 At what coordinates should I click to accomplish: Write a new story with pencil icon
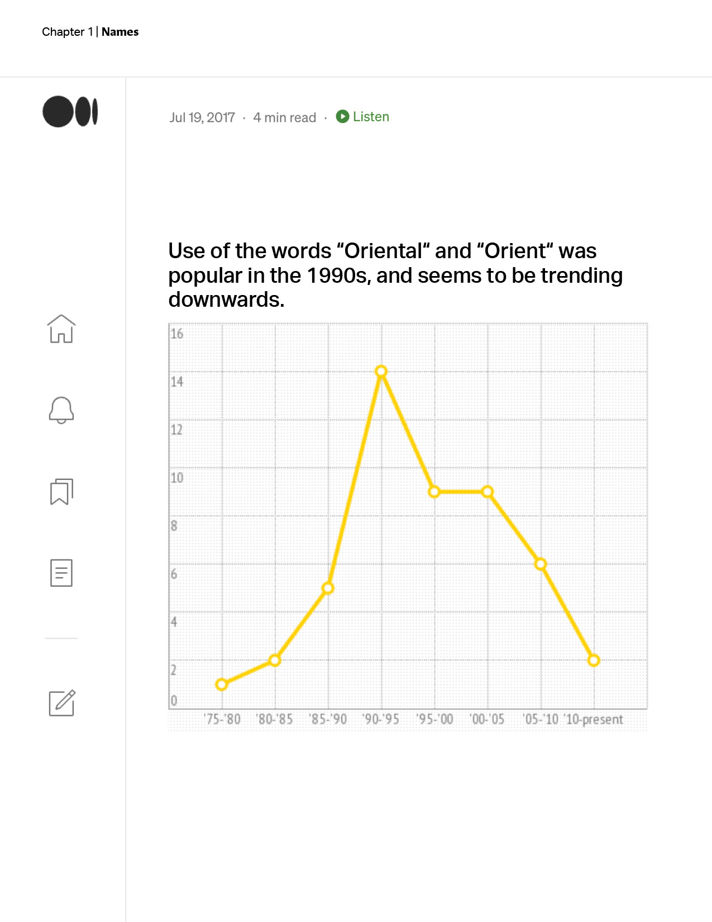pyautogui.click(x=62, y=703)
